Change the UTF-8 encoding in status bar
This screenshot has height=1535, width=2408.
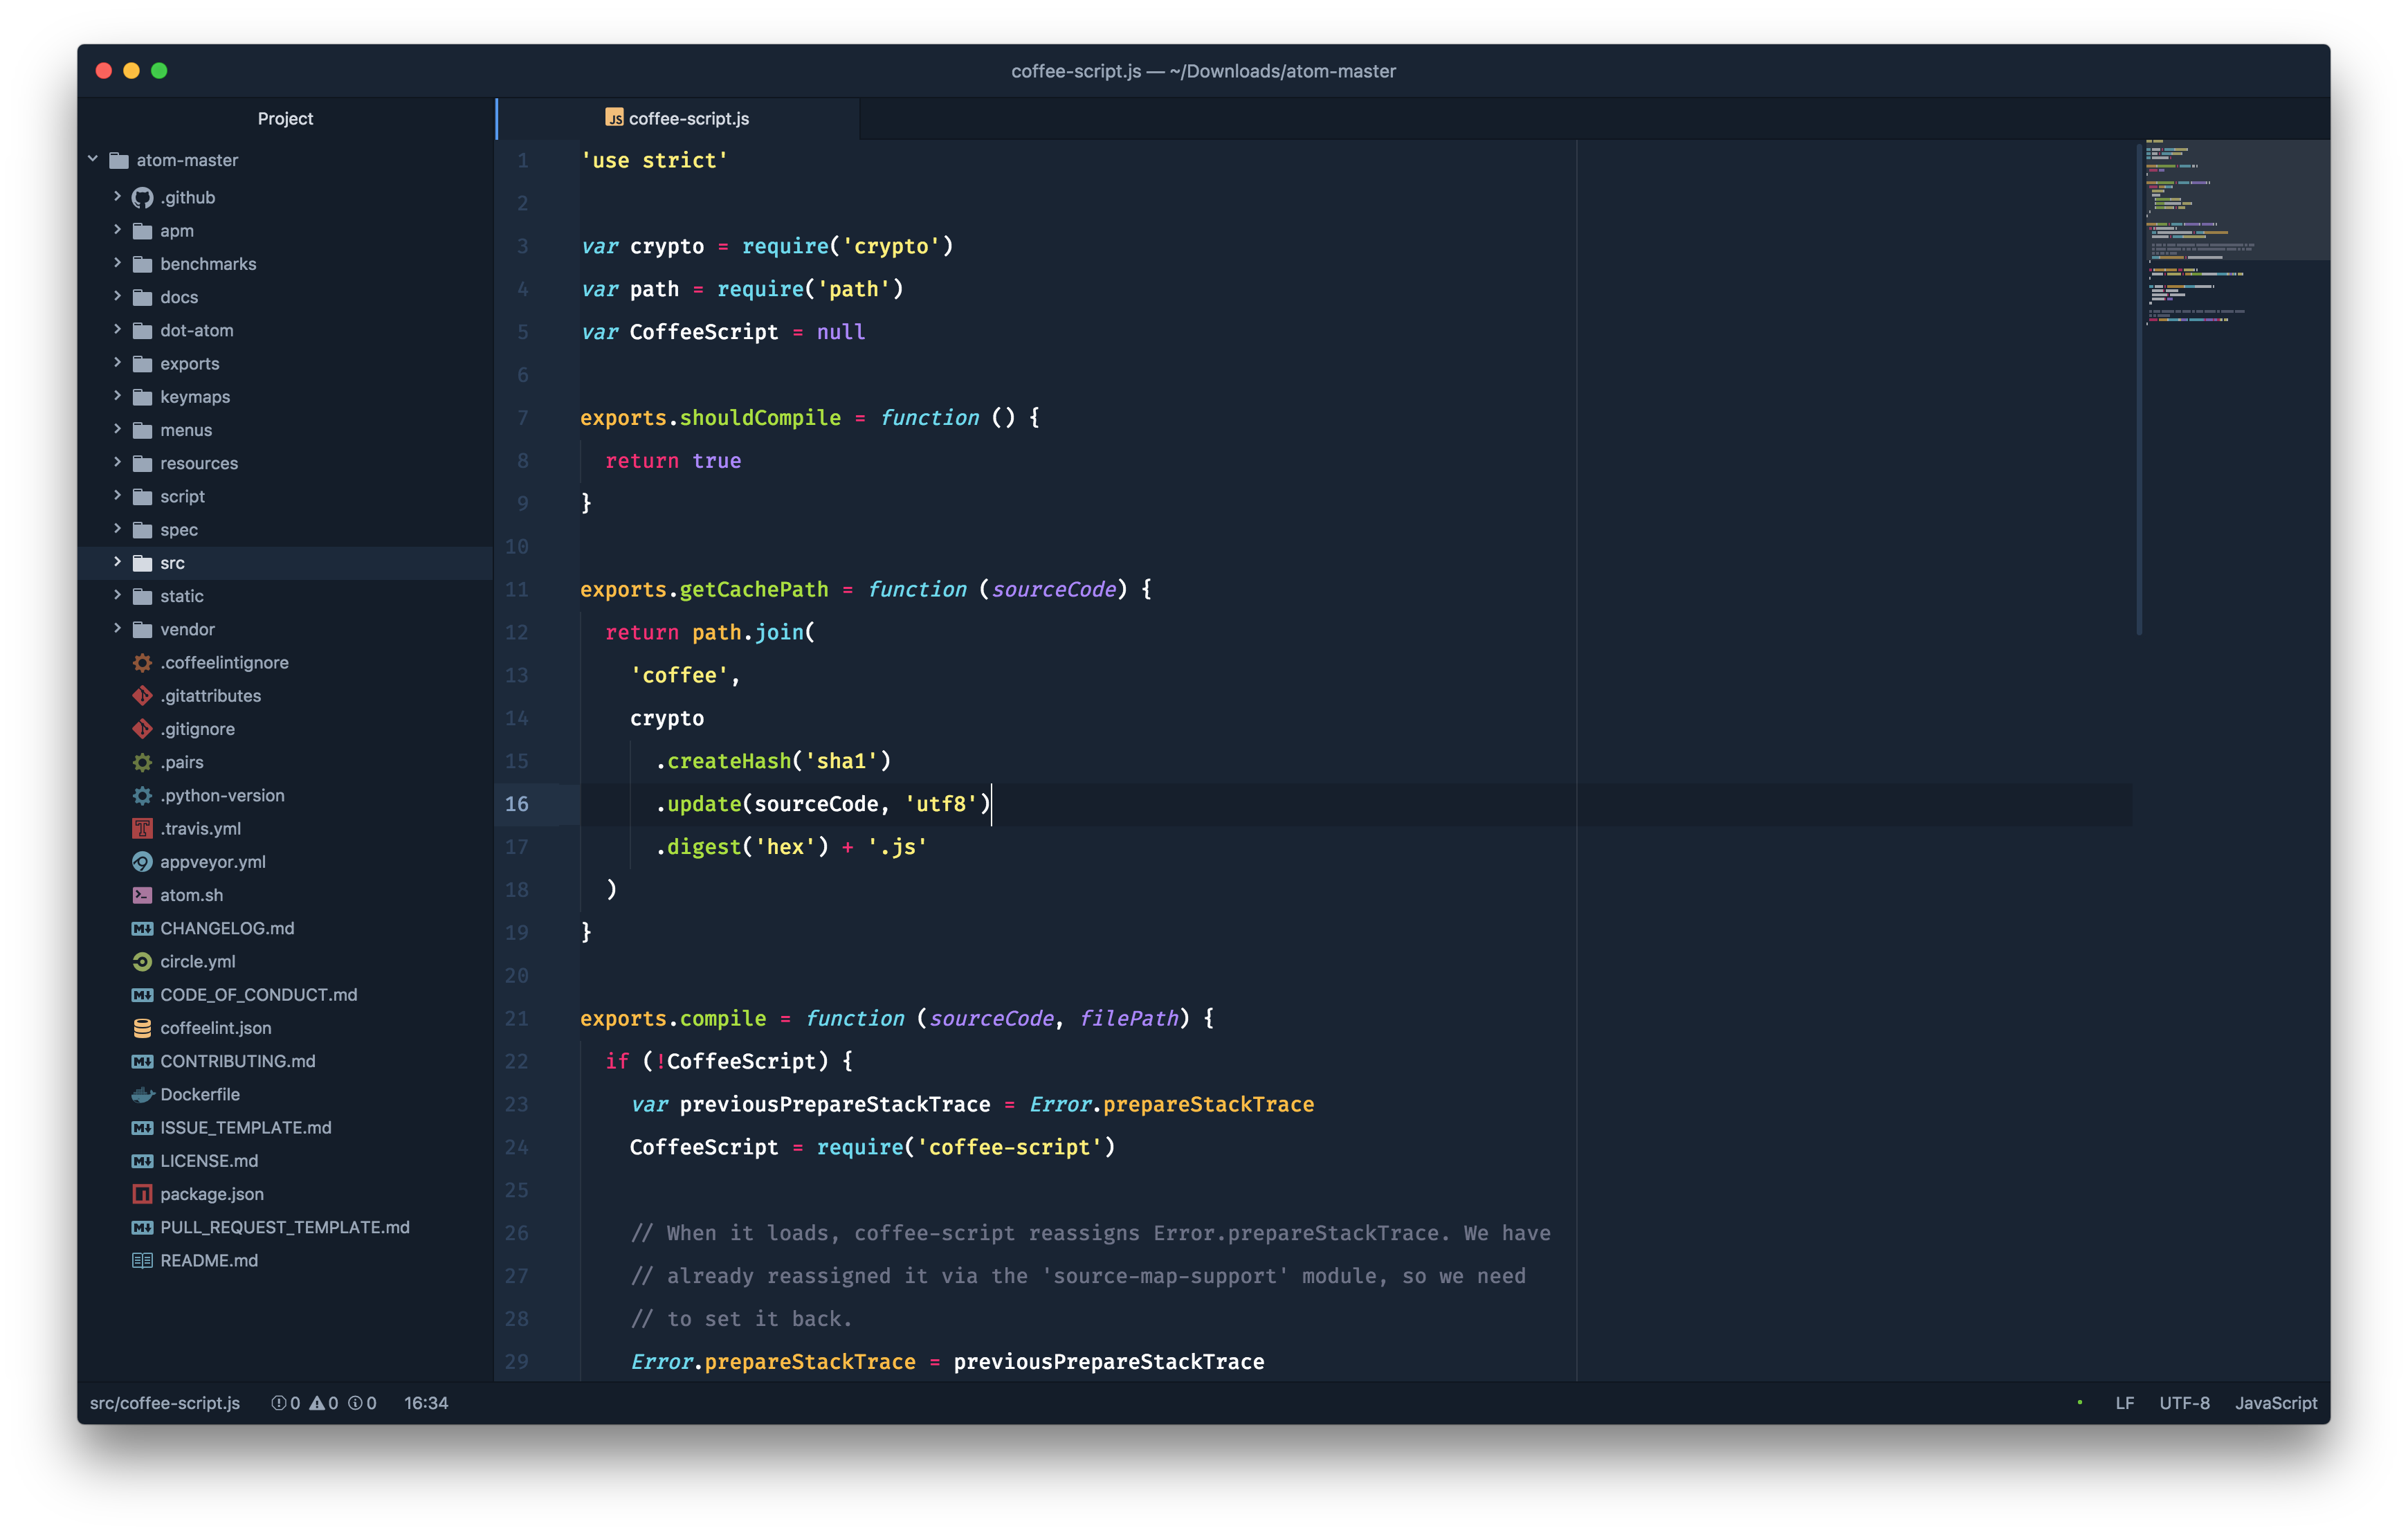point(2184,1403)
